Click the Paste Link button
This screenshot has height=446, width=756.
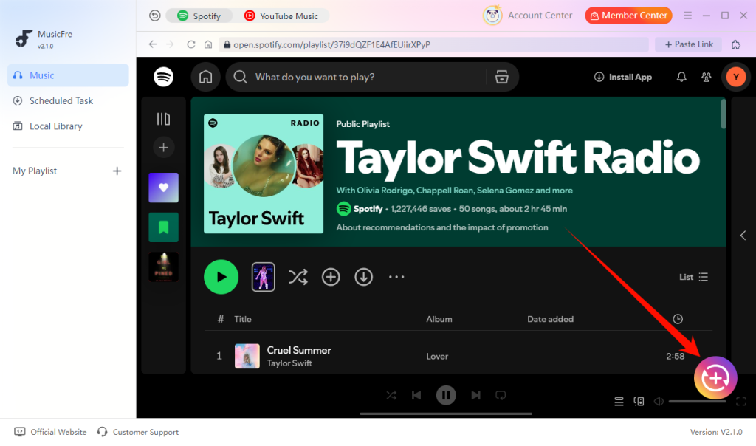coord(689,44)
